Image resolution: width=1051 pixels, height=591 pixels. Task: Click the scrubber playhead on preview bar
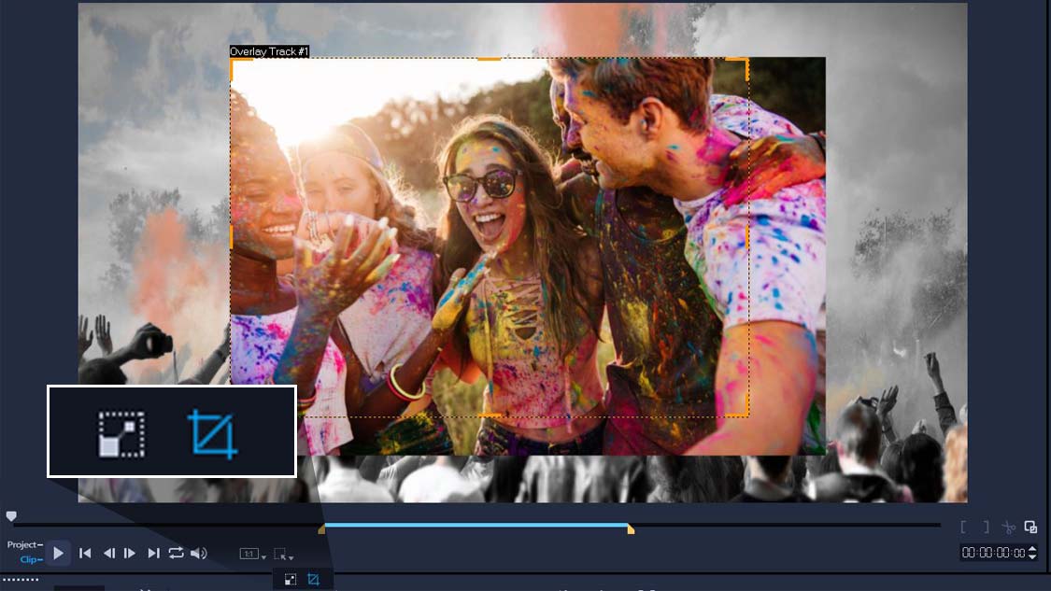[x=11, y=516]
